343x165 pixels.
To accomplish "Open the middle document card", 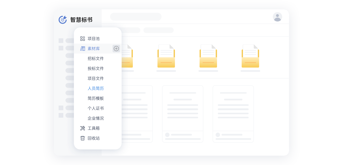I will pos(183,114).
